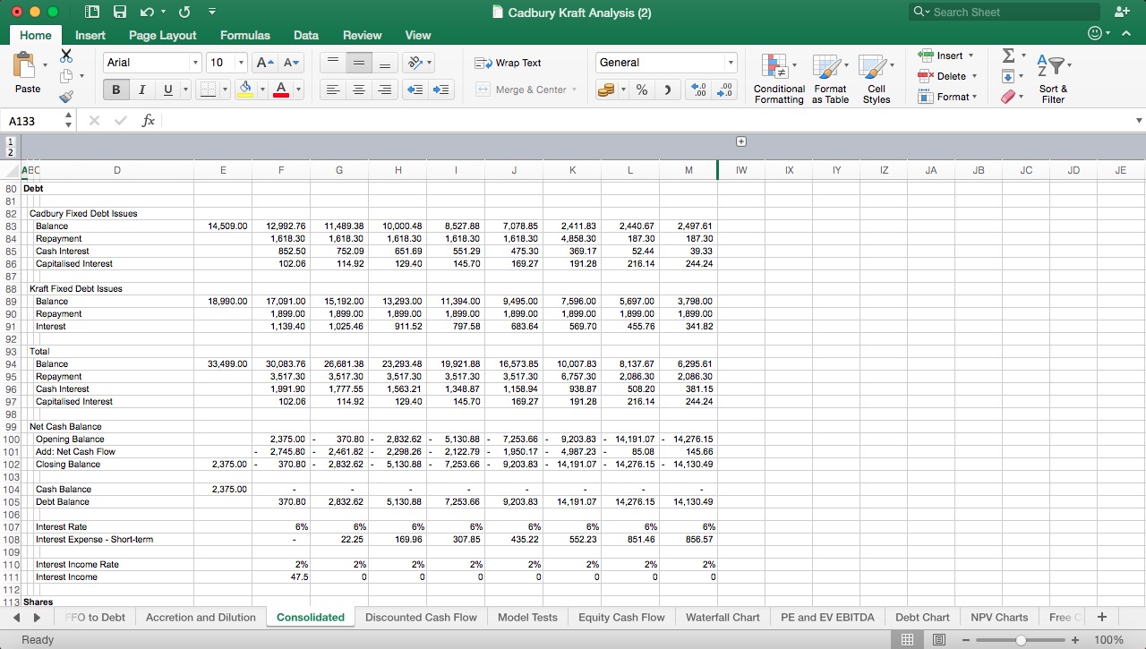The height and width of the screenshot is (649, 1146).
Task: Decrease the indent level
Action: [415, 90]
